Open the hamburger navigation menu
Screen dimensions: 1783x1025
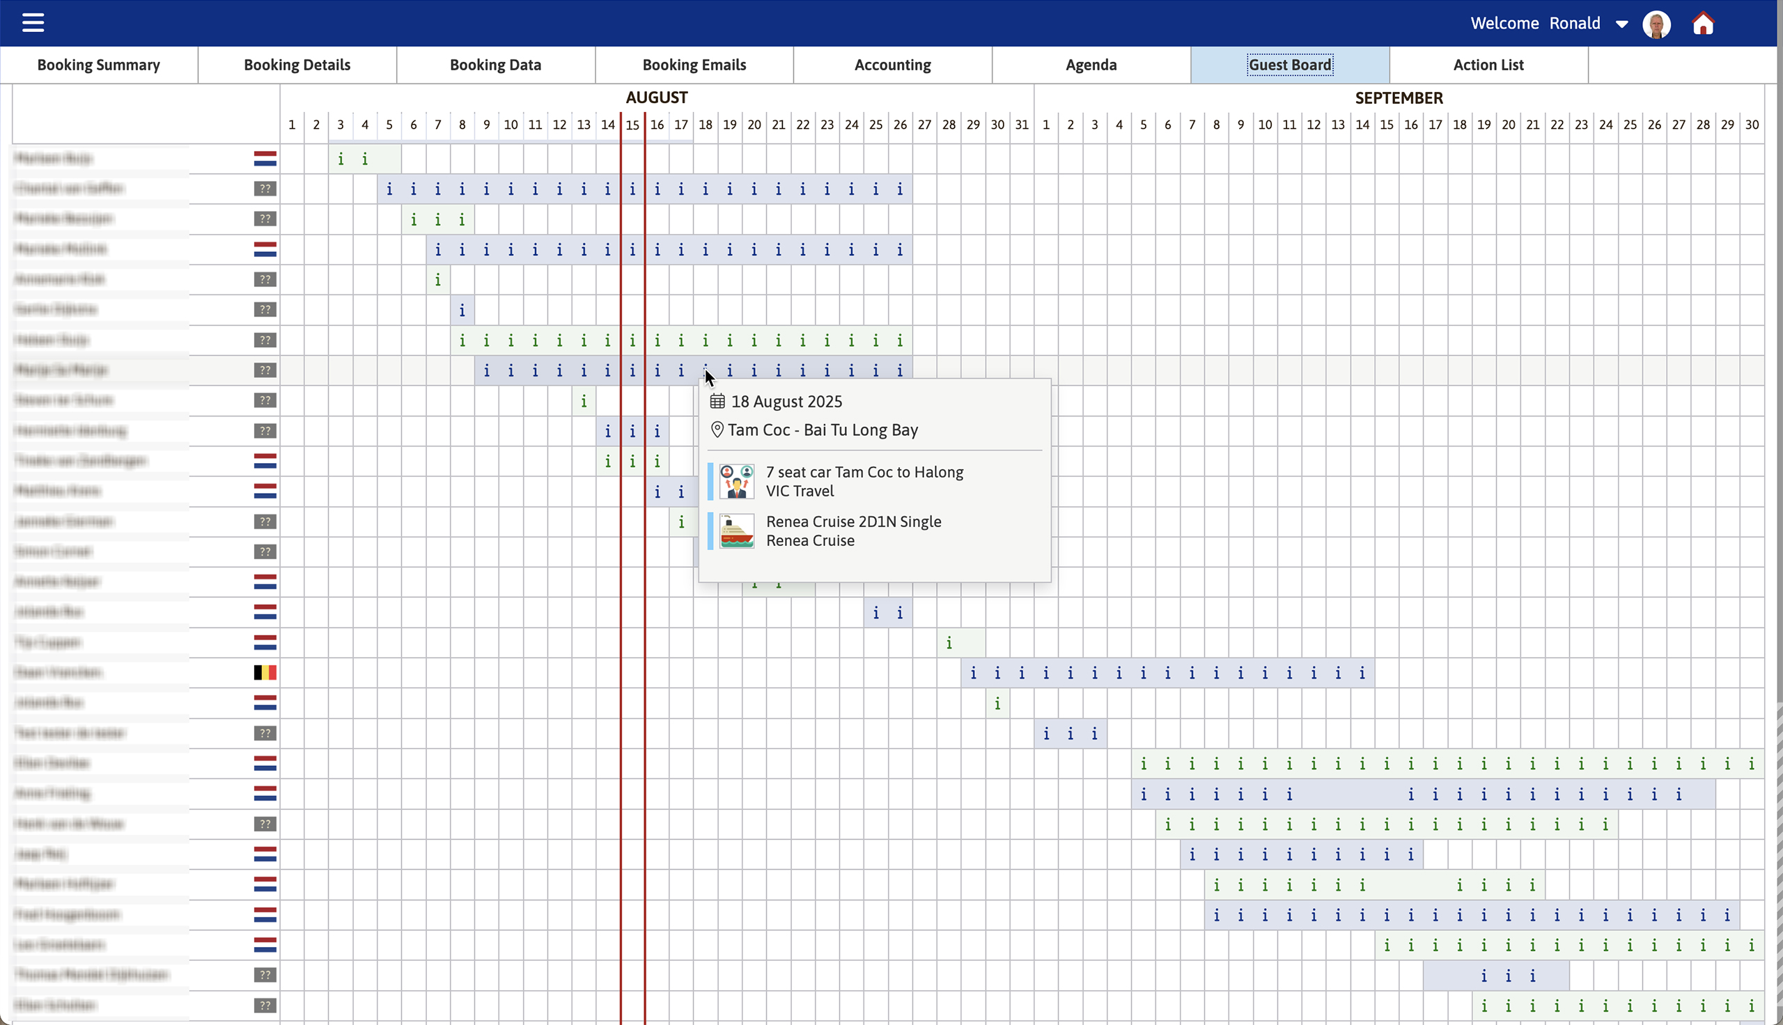point(33,22)
